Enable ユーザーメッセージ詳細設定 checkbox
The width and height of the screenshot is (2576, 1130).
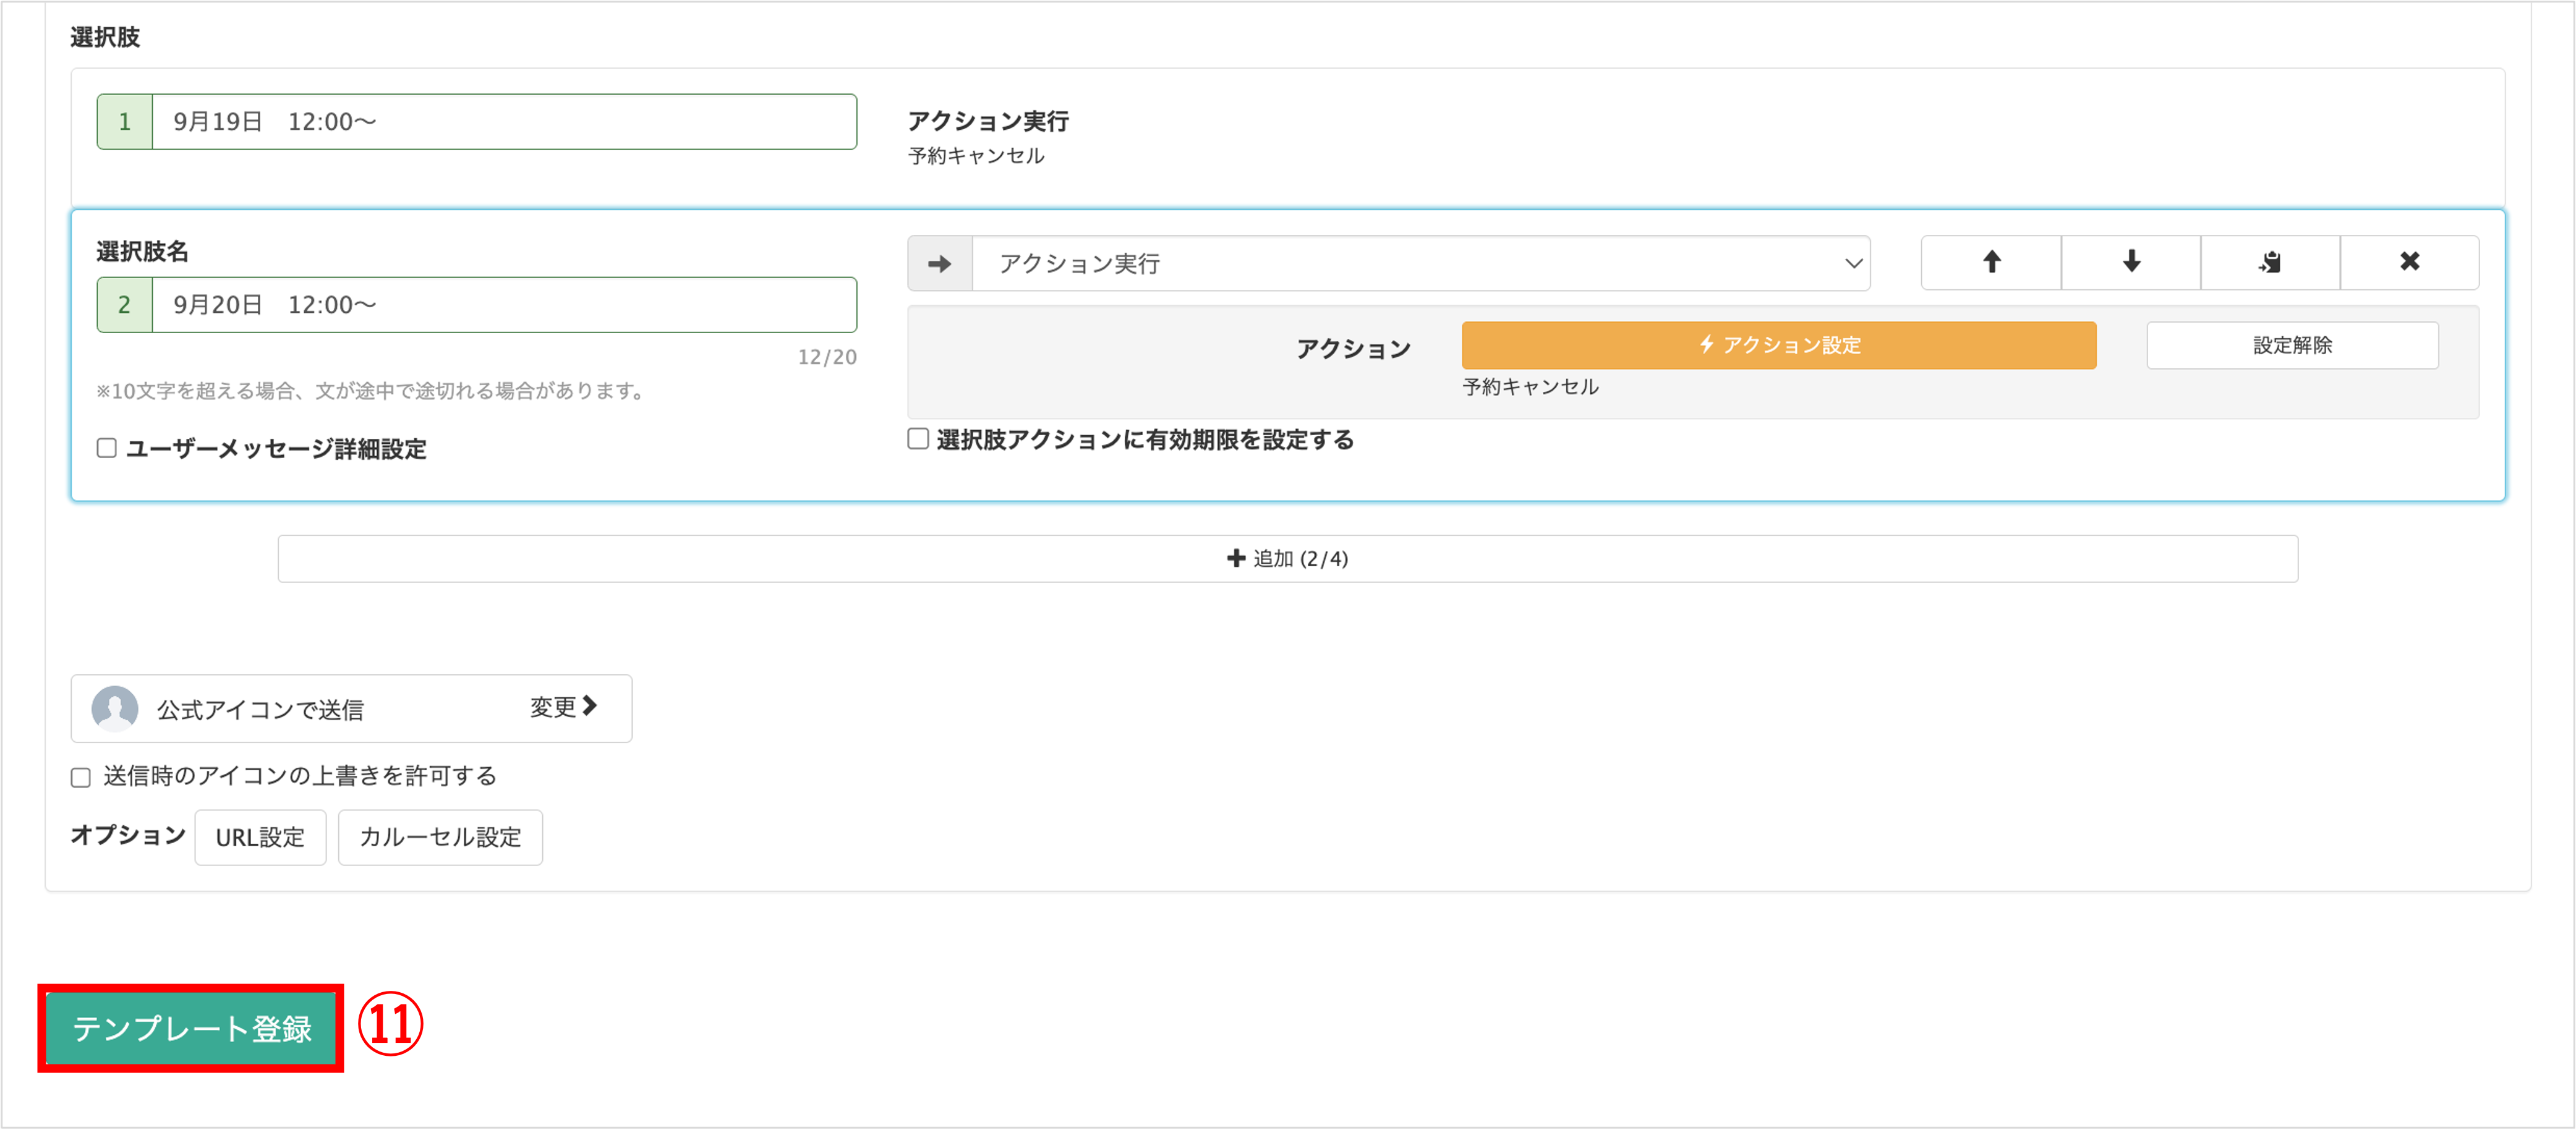click(107, 448)
